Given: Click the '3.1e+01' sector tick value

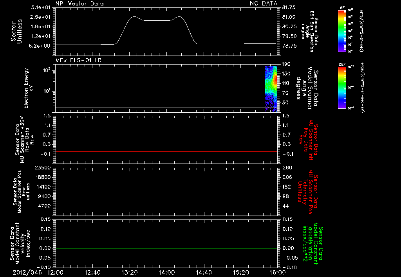Looking at the screenshot, I should click(x=40, y=7).
